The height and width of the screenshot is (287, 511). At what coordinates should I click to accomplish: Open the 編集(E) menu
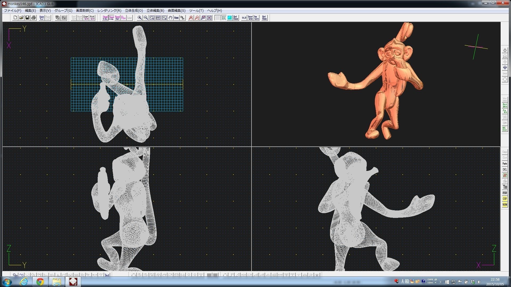click(x=30, y=11)
